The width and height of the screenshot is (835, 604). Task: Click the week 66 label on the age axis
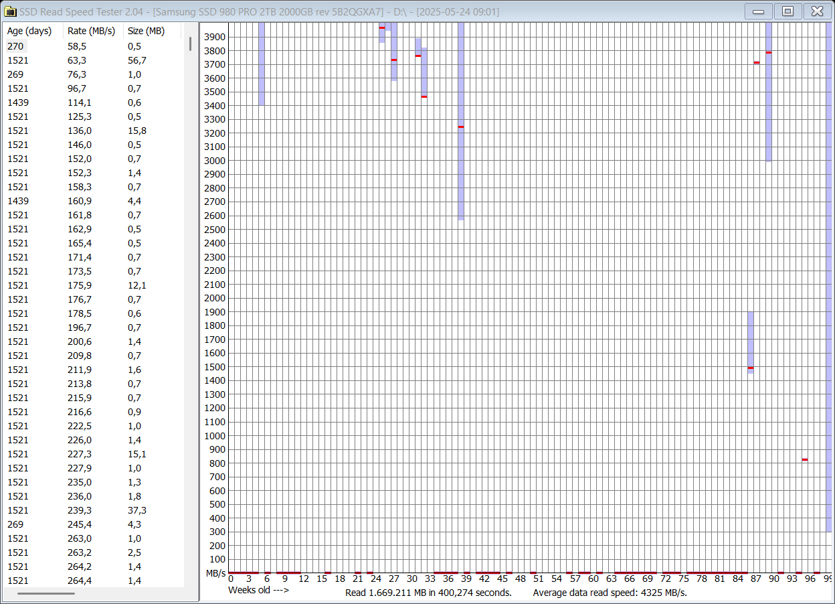630,579
